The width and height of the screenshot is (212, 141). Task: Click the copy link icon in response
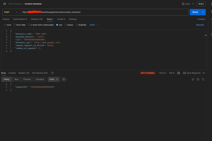(x=193, y=79)
